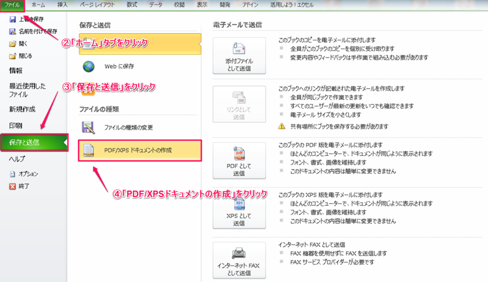Open 新規作成 in the sidebar
Viewport: 488px width, 282px height.
(x=22, y=110)
